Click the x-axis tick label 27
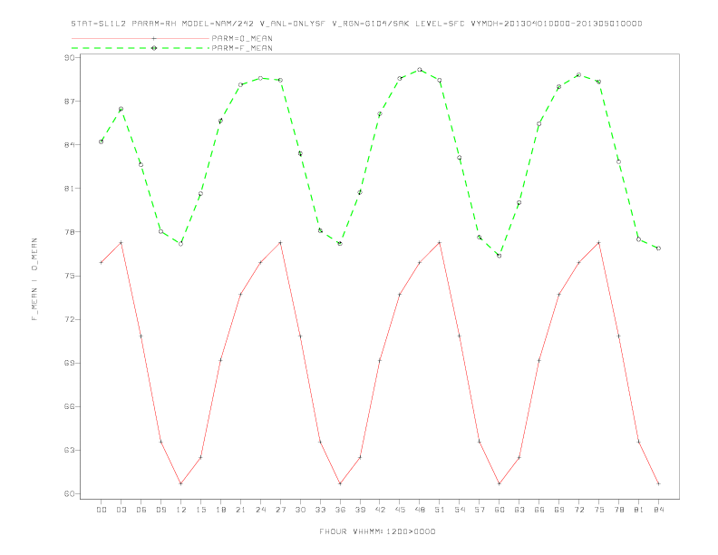718x555 pixels. point(280,510)
